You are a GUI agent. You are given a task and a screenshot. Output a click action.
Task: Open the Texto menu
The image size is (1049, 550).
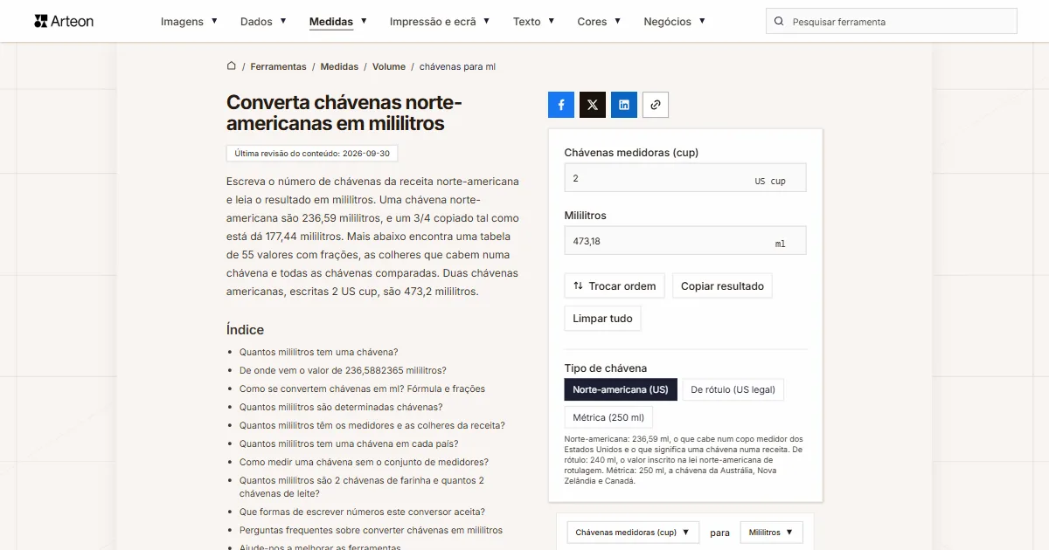coord(534,21)
